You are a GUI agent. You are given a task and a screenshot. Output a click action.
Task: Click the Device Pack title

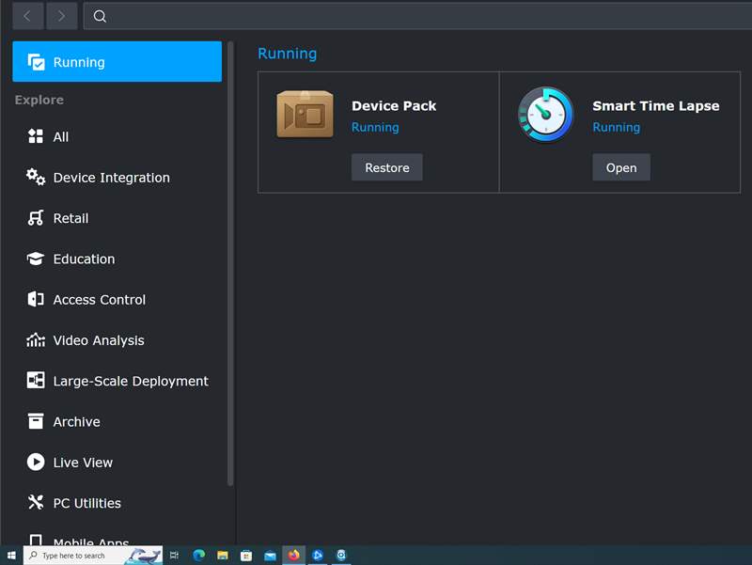tap(394, 106)
